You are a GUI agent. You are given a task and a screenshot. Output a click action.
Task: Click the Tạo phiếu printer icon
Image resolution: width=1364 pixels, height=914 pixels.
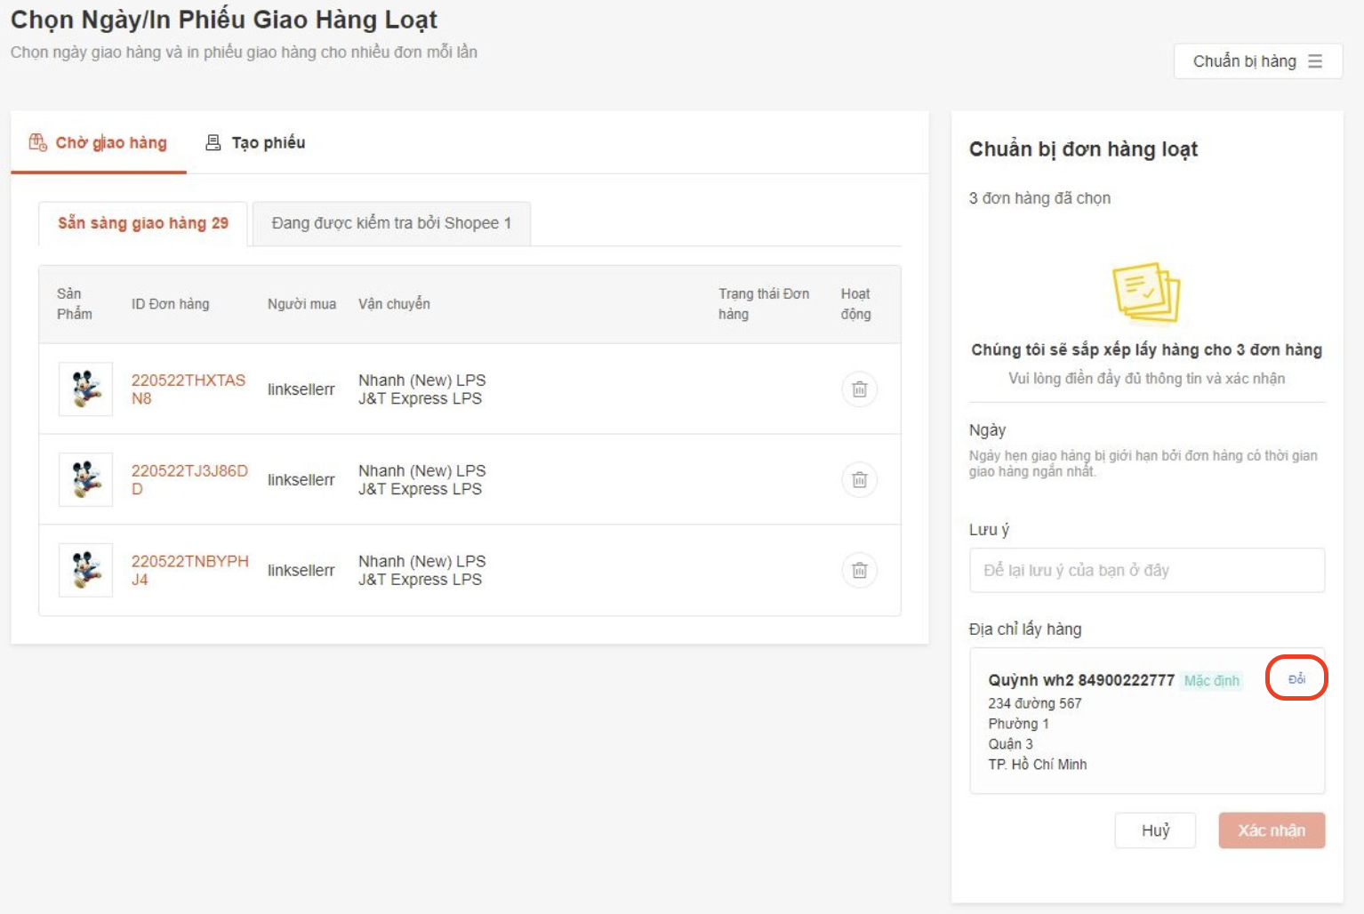tap(213, 142)
